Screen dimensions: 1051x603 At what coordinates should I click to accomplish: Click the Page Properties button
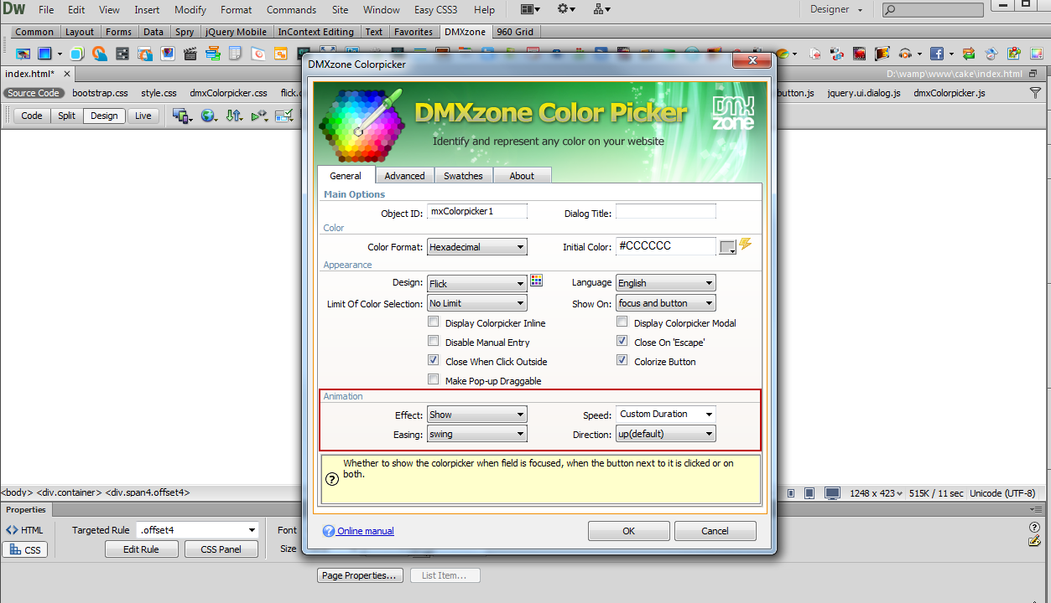coord(360,575)
